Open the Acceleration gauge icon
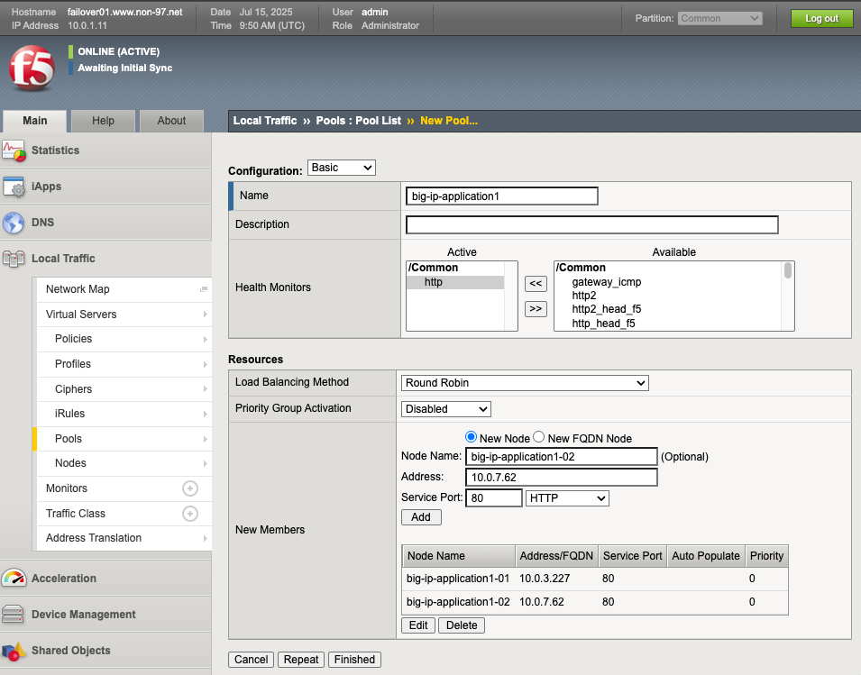The height and width of the screenshot is (675, 861). click(14, 578)
